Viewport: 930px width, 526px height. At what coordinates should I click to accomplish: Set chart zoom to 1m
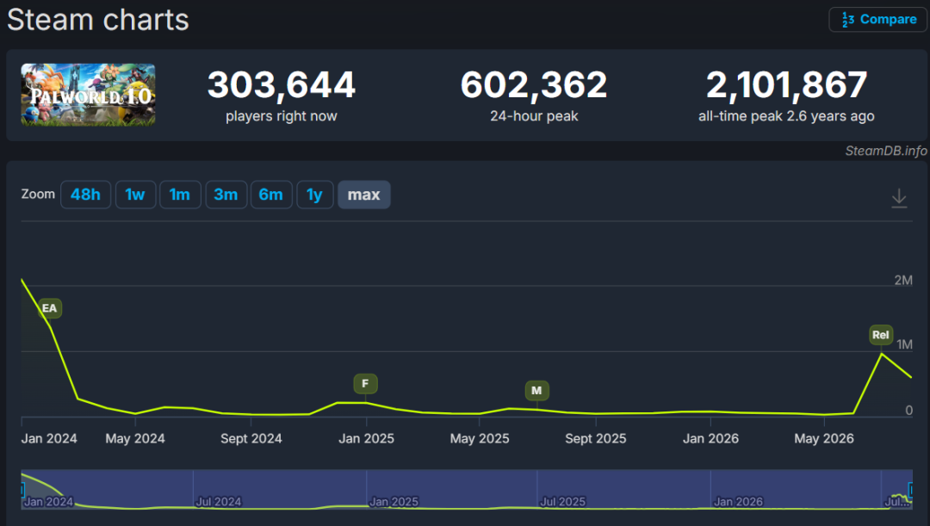click(180, 195)
